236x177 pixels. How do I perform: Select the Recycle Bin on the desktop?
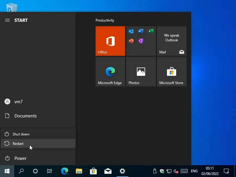coord(12,8)
